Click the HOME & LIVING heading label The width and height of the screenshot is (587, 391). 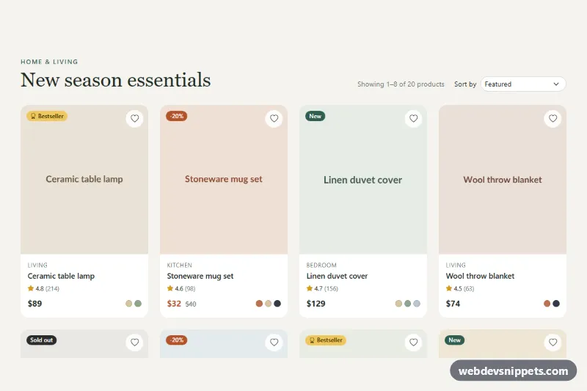[49, 62]
